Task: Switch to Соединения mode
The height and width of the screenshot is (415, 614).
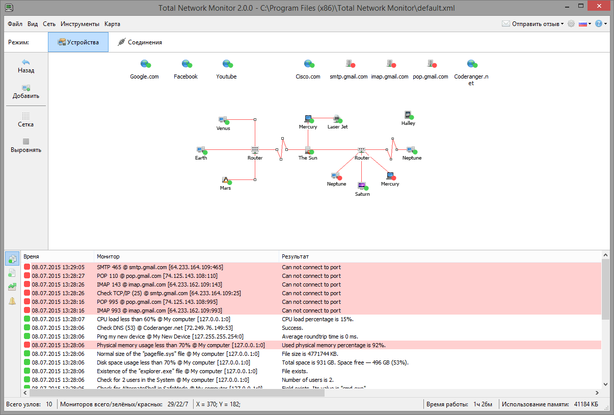Action: pyautogui.click(x=140, y=42)
